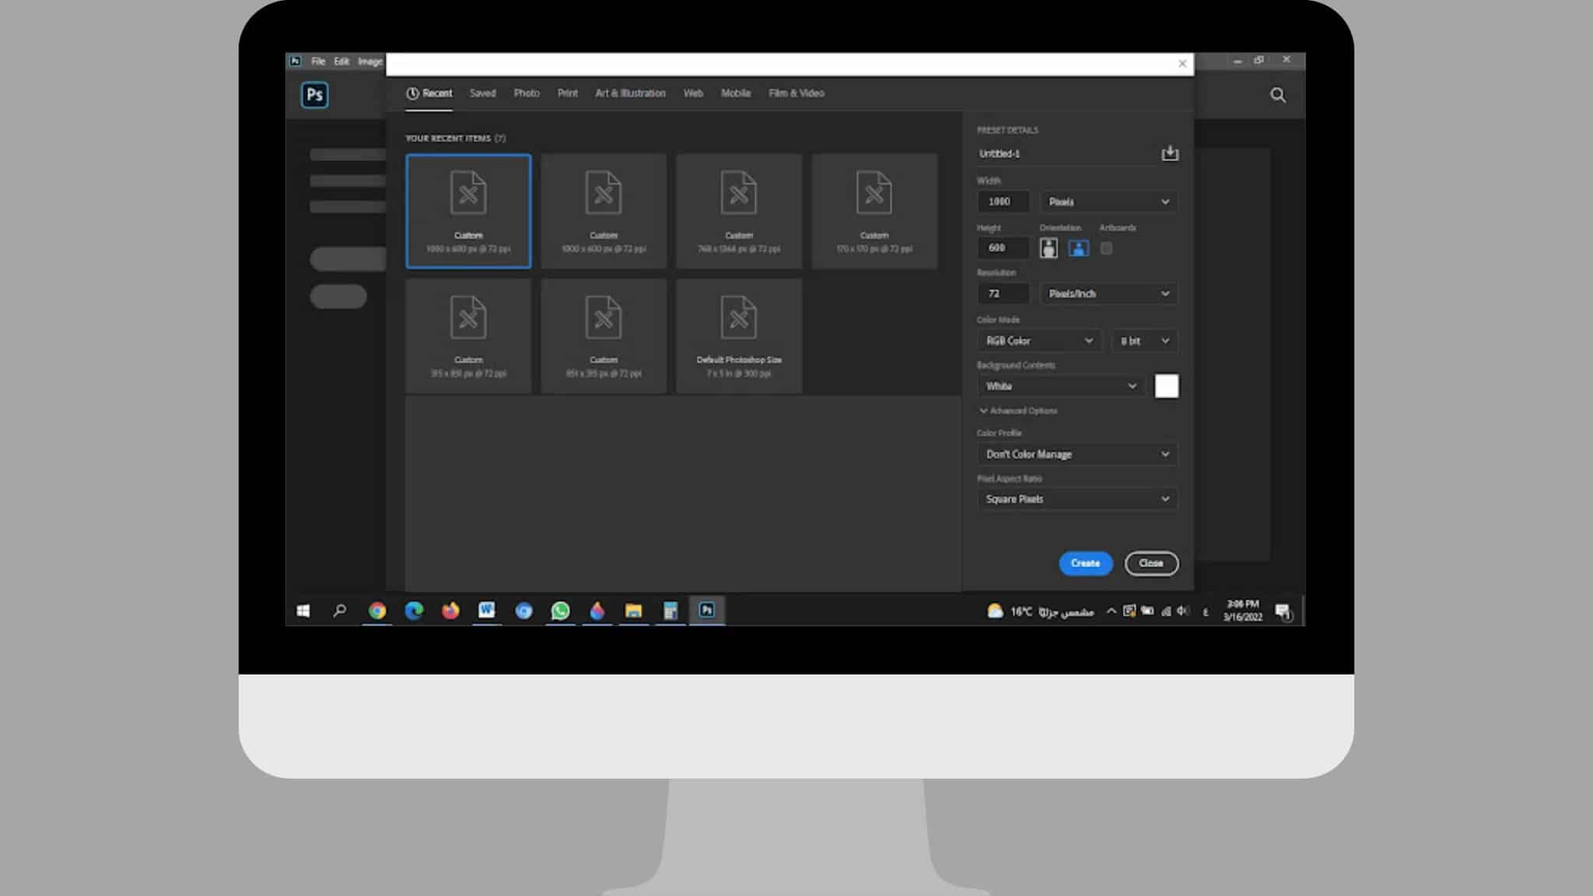
Task: Open the RGB Color mode dropdown
Action: (1039, 341)
